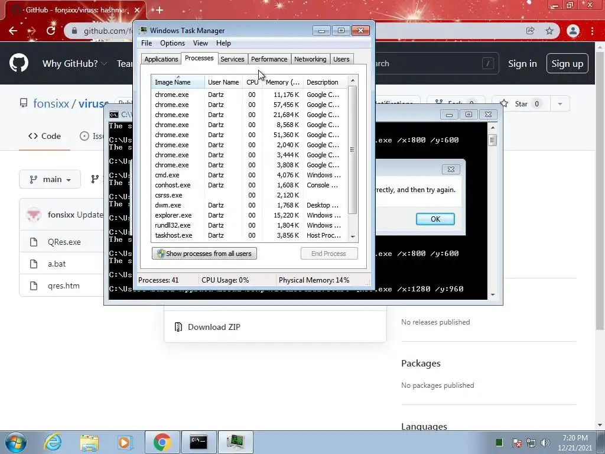Open Chrome three-dot menu
The width and height of the screenshot is (605, 454).
[x=592, y=31]
